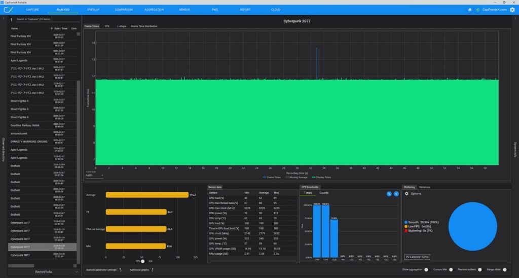The image size is (519, 278).
Task: Click the CapFrameX logo icon
Action: coord(9,10)
